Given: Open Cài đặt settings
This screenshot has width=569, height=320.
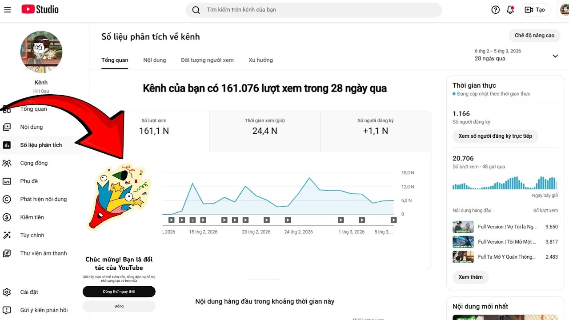Looking at the screenshot, I should 29,292.
